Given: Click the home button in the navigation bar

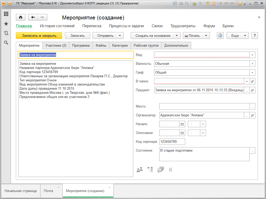Looking at the screenshot, I should point(21,17).
